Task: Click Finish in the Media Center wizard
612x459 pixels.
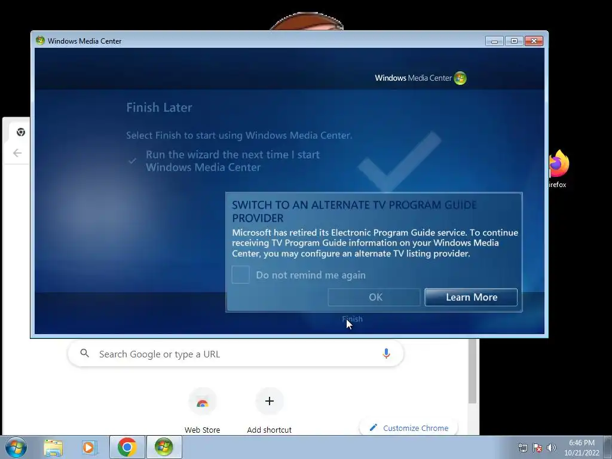Action: (352, 319)
